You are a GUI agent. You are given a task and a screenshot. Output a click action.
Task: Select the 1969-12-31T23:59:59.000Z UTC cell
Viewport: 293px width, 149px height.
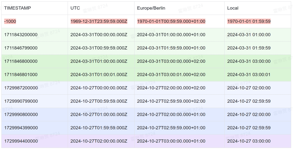point(99,21)
